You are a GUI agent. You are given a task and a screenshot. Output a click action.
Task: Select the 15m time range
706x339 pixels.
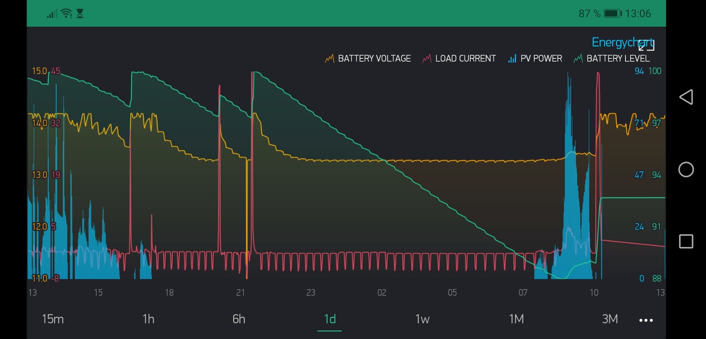pos(53,319)
